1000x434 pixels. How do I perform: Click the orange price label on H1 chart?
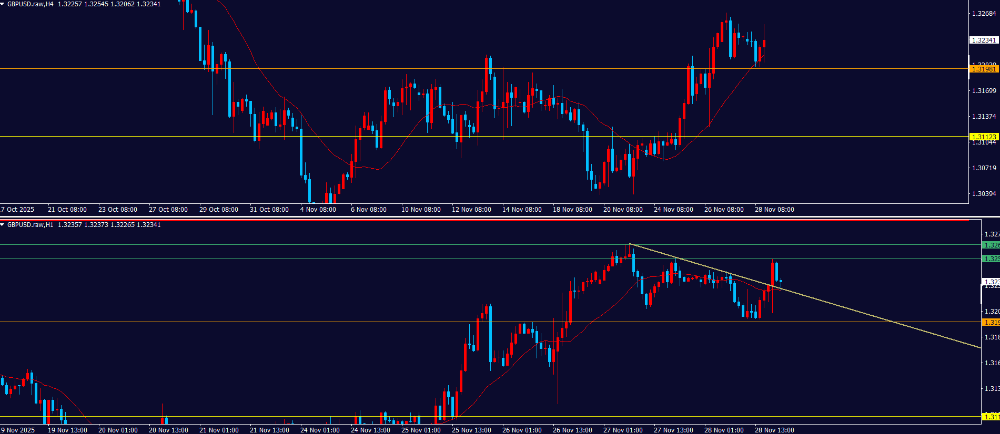tap(991, 322)
